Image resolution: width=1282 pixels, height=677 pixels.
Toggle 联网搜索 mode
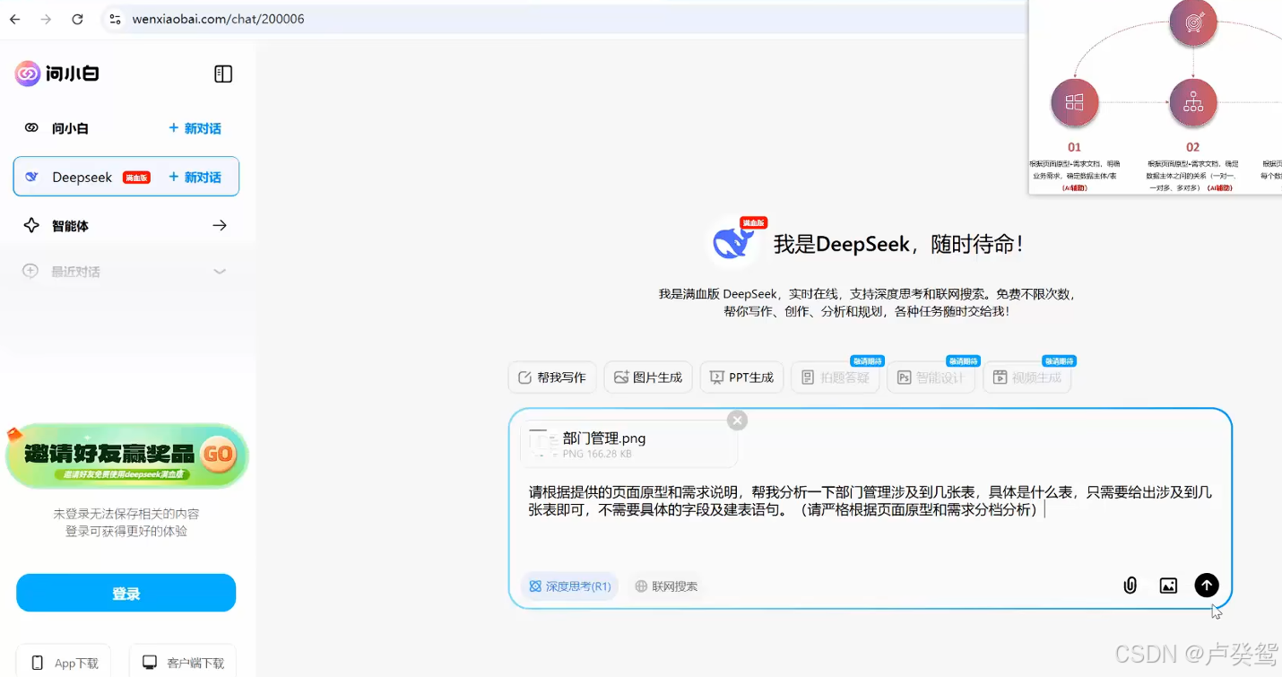click(x=666, y=586)
